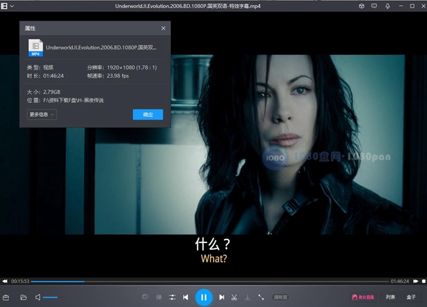The image size is (427, 307).
Task: Open the equalizer settings sliders icon
Action: 172,297
